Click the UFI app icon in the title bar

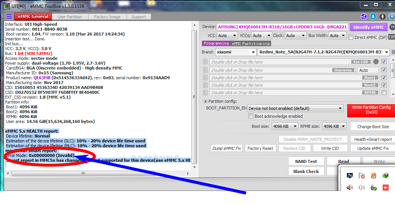point(7,6)
